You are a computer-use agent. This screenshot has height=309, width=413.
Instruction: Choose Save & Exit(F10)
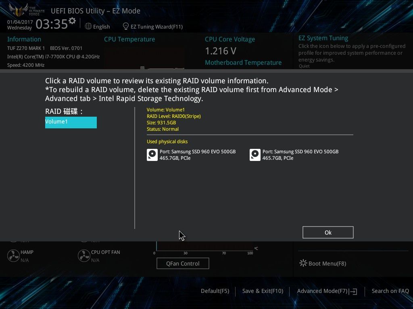click(263, 291)
